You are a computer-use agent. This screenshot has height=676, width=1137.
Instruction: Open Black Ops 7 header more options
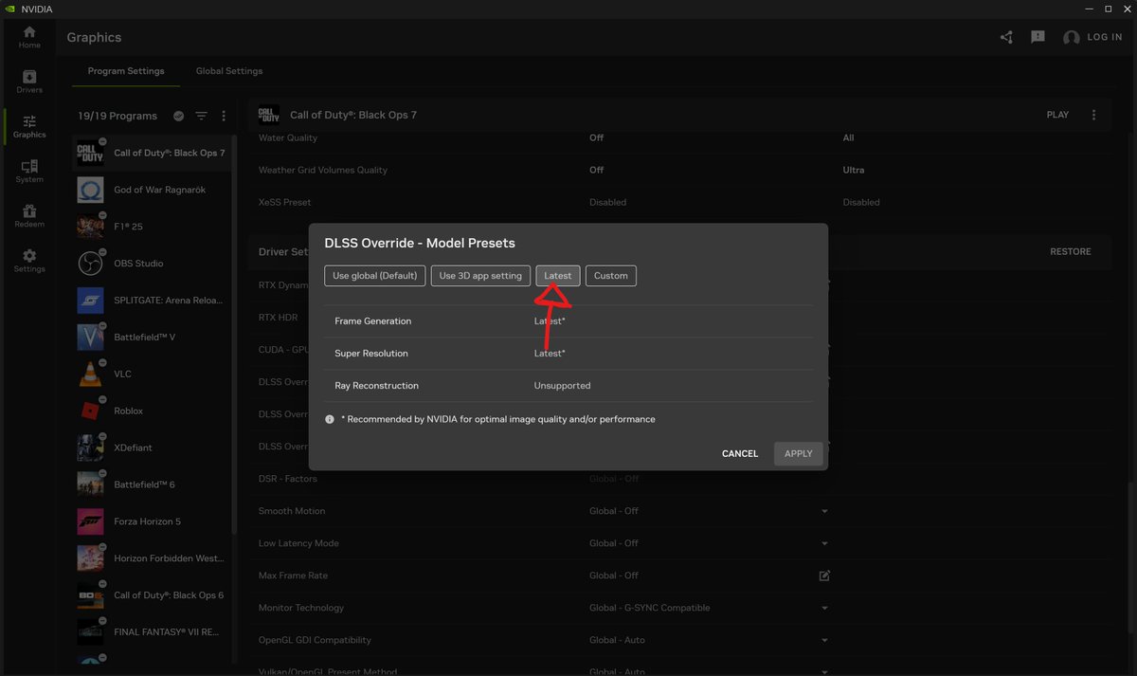pos(1093,115)
